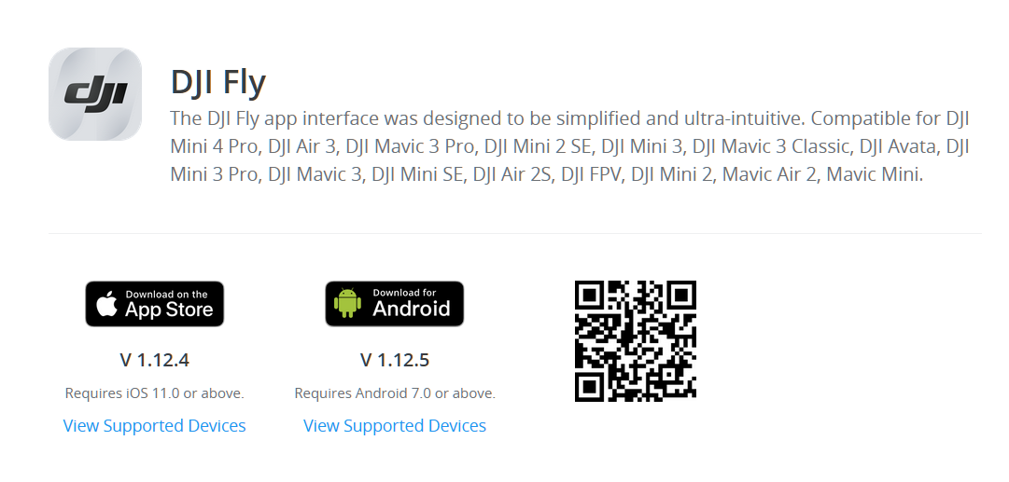
Task: Click the Requires iOS 11.0 or above text
Action: [x=154, y=392]
